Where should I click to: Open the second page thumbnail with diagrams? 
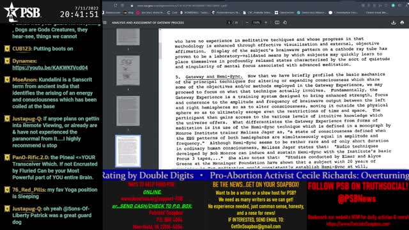[x=128, y=70]
